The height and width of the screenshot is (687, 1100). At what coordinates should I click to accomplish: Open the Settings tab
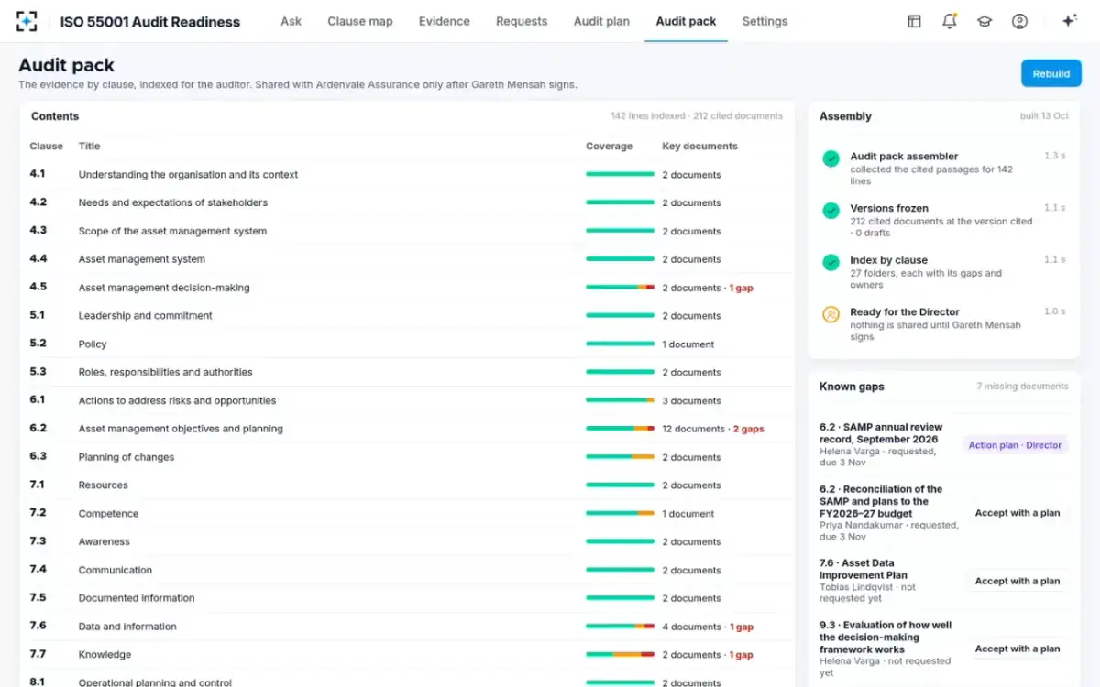point(764,21)
